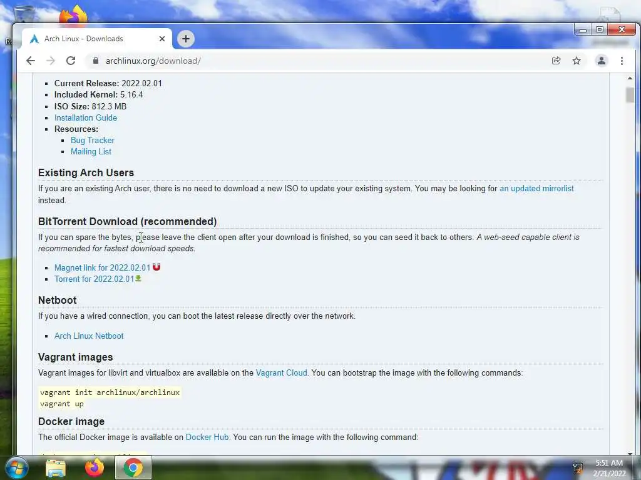Click Magnet link for 2022.02.01
Image resolution: width=641 pixels, height=480 pixels.
[102, 267]
